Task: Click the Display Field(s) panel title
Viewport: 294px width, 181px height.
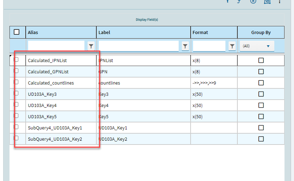Action: (x=147, y=19)
